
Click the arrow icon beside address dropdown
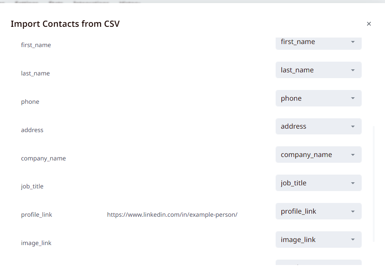(353, 126)
